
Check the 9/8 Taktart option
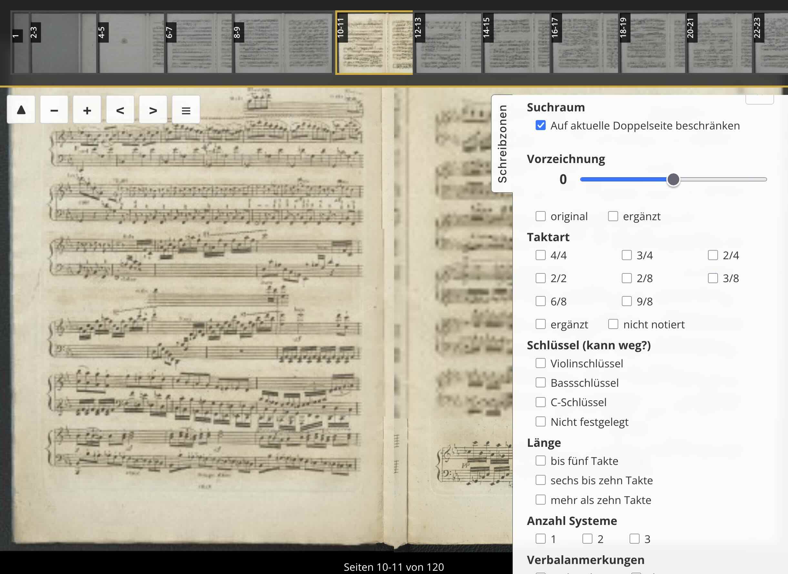pos(626,301)
